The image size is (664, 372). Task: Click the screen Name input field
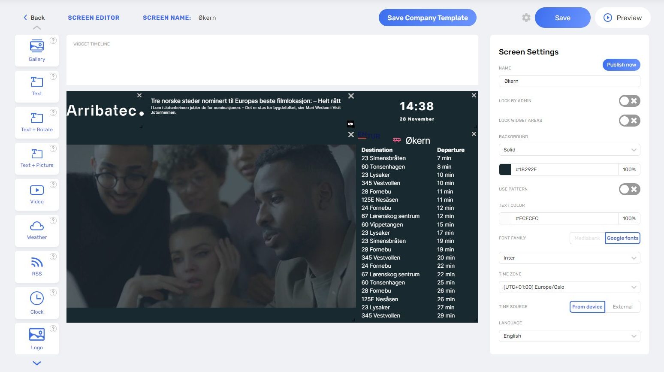point(569,81)
